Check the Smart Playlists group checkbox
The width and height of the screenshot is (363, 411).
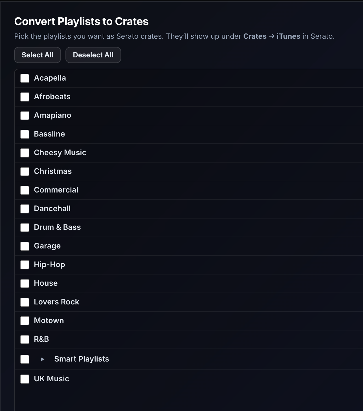click(25, 359)
